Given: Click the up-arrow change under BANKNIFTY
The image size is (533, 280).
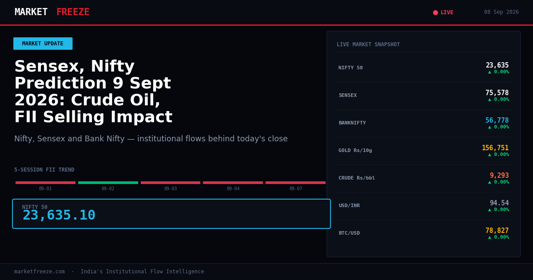Looking at the screenshot, I should coord(498,127).
